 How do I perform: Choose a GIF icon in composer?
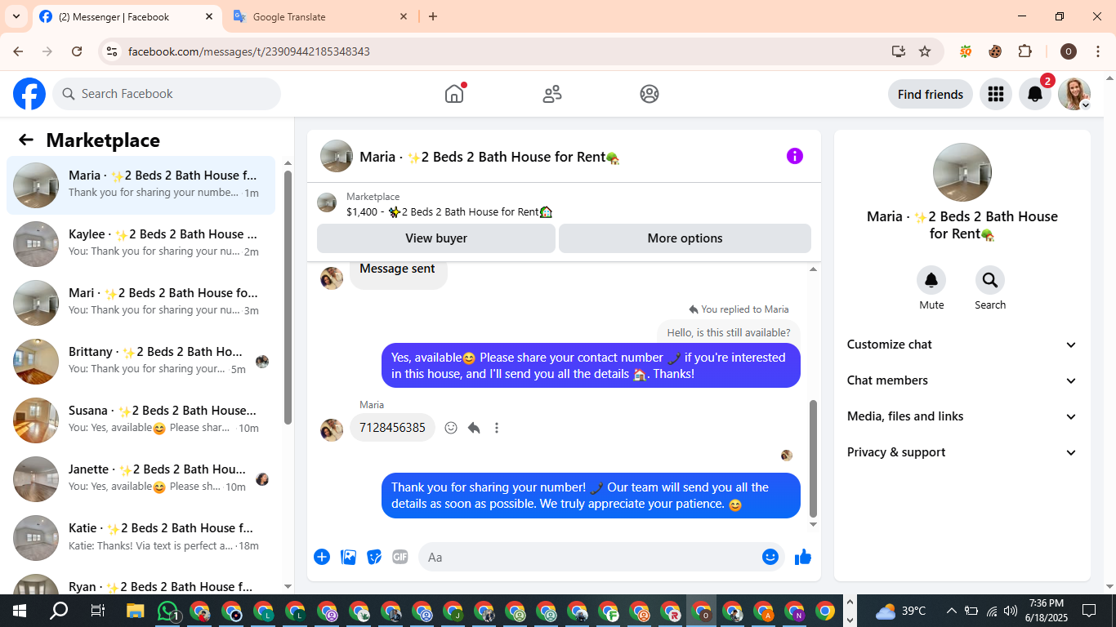point(400,557)
